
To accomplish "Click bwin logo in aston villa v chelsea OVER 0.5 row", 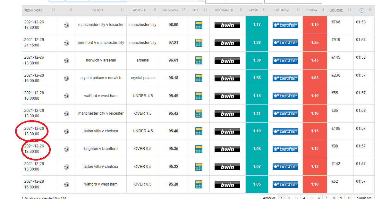I will [x=227, y=167].
